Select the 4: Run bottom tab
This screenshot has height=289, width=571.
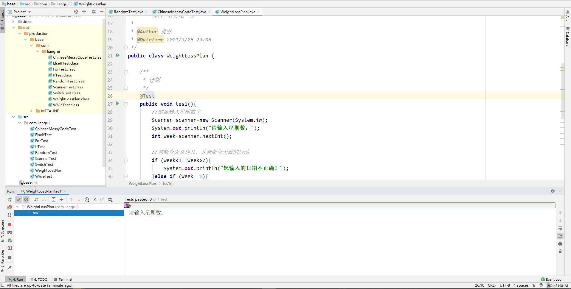(16, 279)
